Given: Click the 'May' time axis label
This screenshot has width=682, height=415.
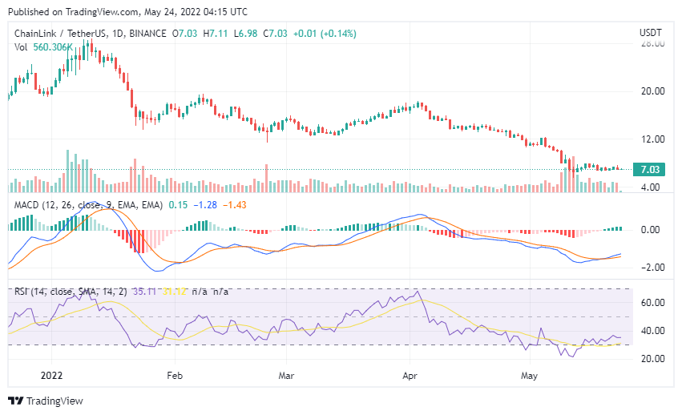Looking at the screenshot, I should click(529, 376).
